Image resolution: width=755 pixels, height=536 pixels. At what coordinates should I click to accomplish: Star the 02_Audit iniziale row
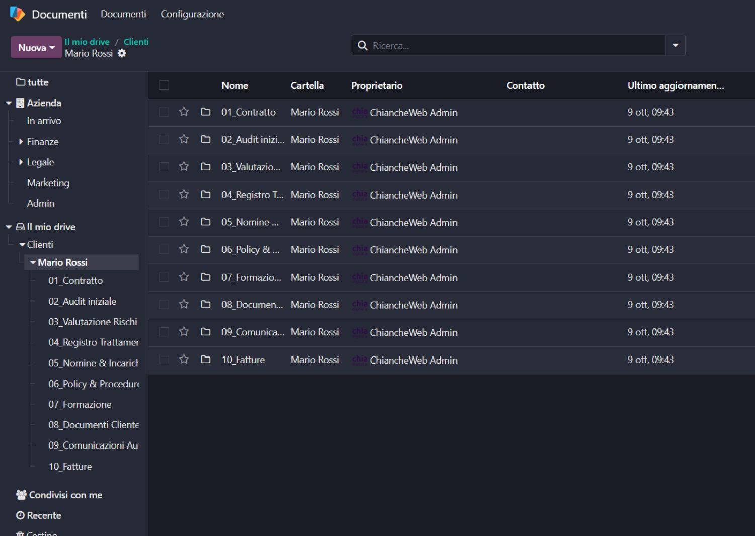(x=184, y=139)
